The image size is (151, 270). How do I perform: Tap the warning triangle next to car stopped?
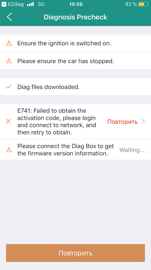pyautogui.click(x=9, y=61)
